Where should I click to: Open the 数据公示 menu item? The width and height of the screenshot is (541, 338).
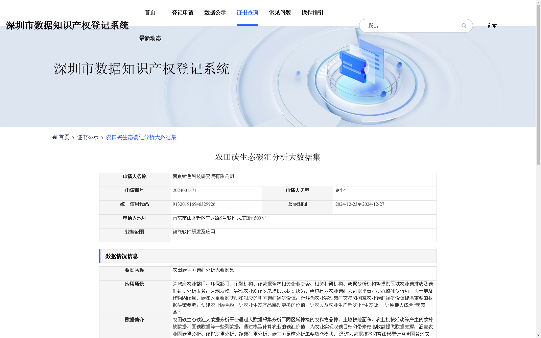point(215,13)
